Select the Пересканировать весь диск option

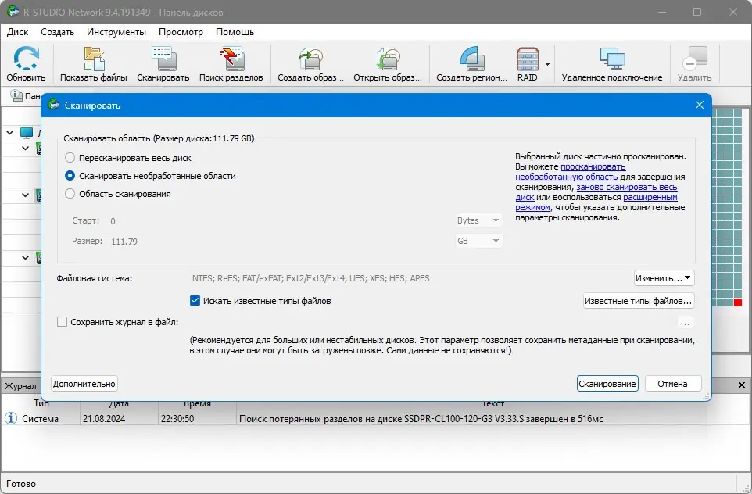[x=71, y=158]
